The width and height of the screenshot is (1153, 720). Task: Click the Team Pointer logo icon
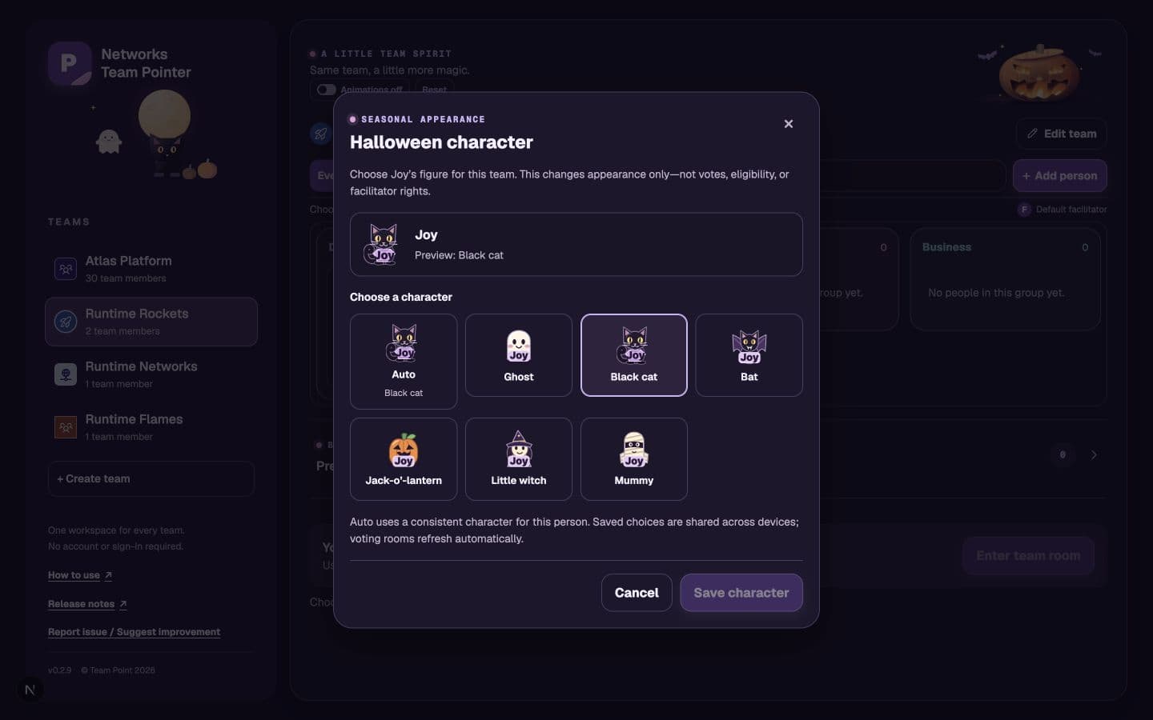70,63
